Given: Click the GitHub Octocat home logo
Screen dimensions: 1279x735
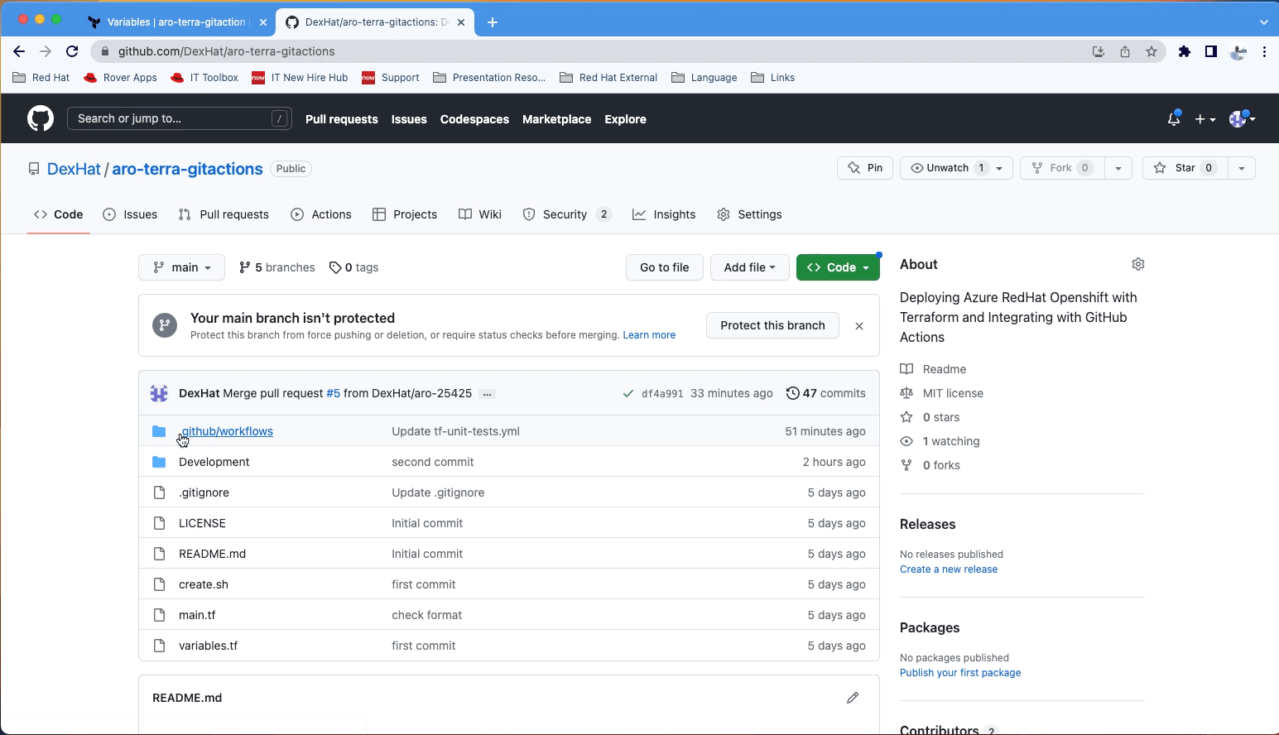Looking at the screenshot, I should click(41, 118).
